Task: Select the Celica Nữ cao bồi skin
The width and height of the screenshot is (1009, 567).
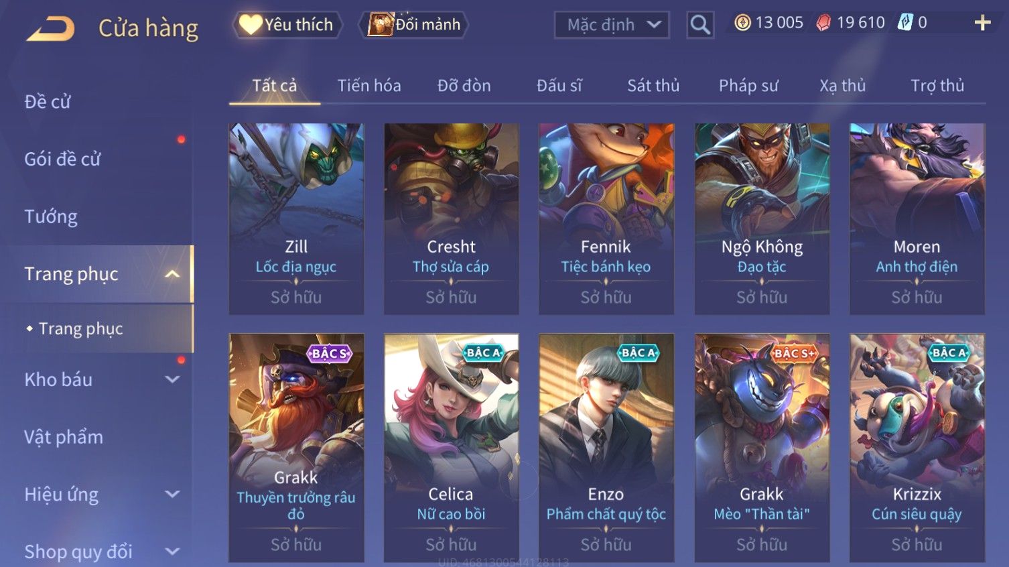Action: [x=451, y=447]
